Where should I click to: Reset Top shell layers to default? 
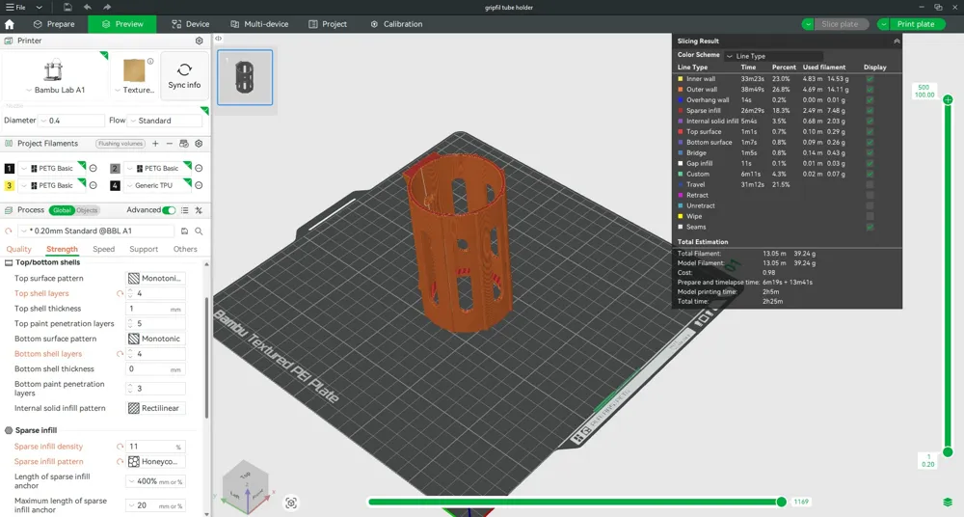pos(120,293)
